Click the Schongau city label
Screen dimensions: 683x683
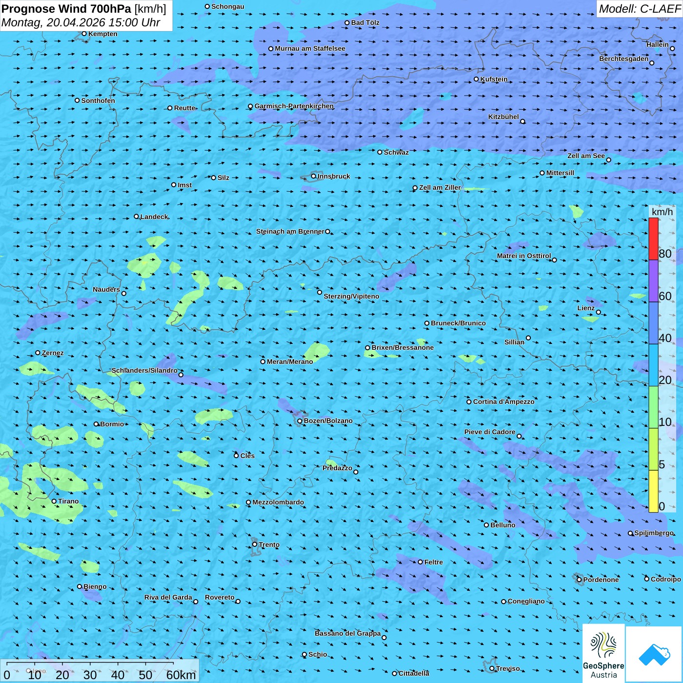(227, 6)
